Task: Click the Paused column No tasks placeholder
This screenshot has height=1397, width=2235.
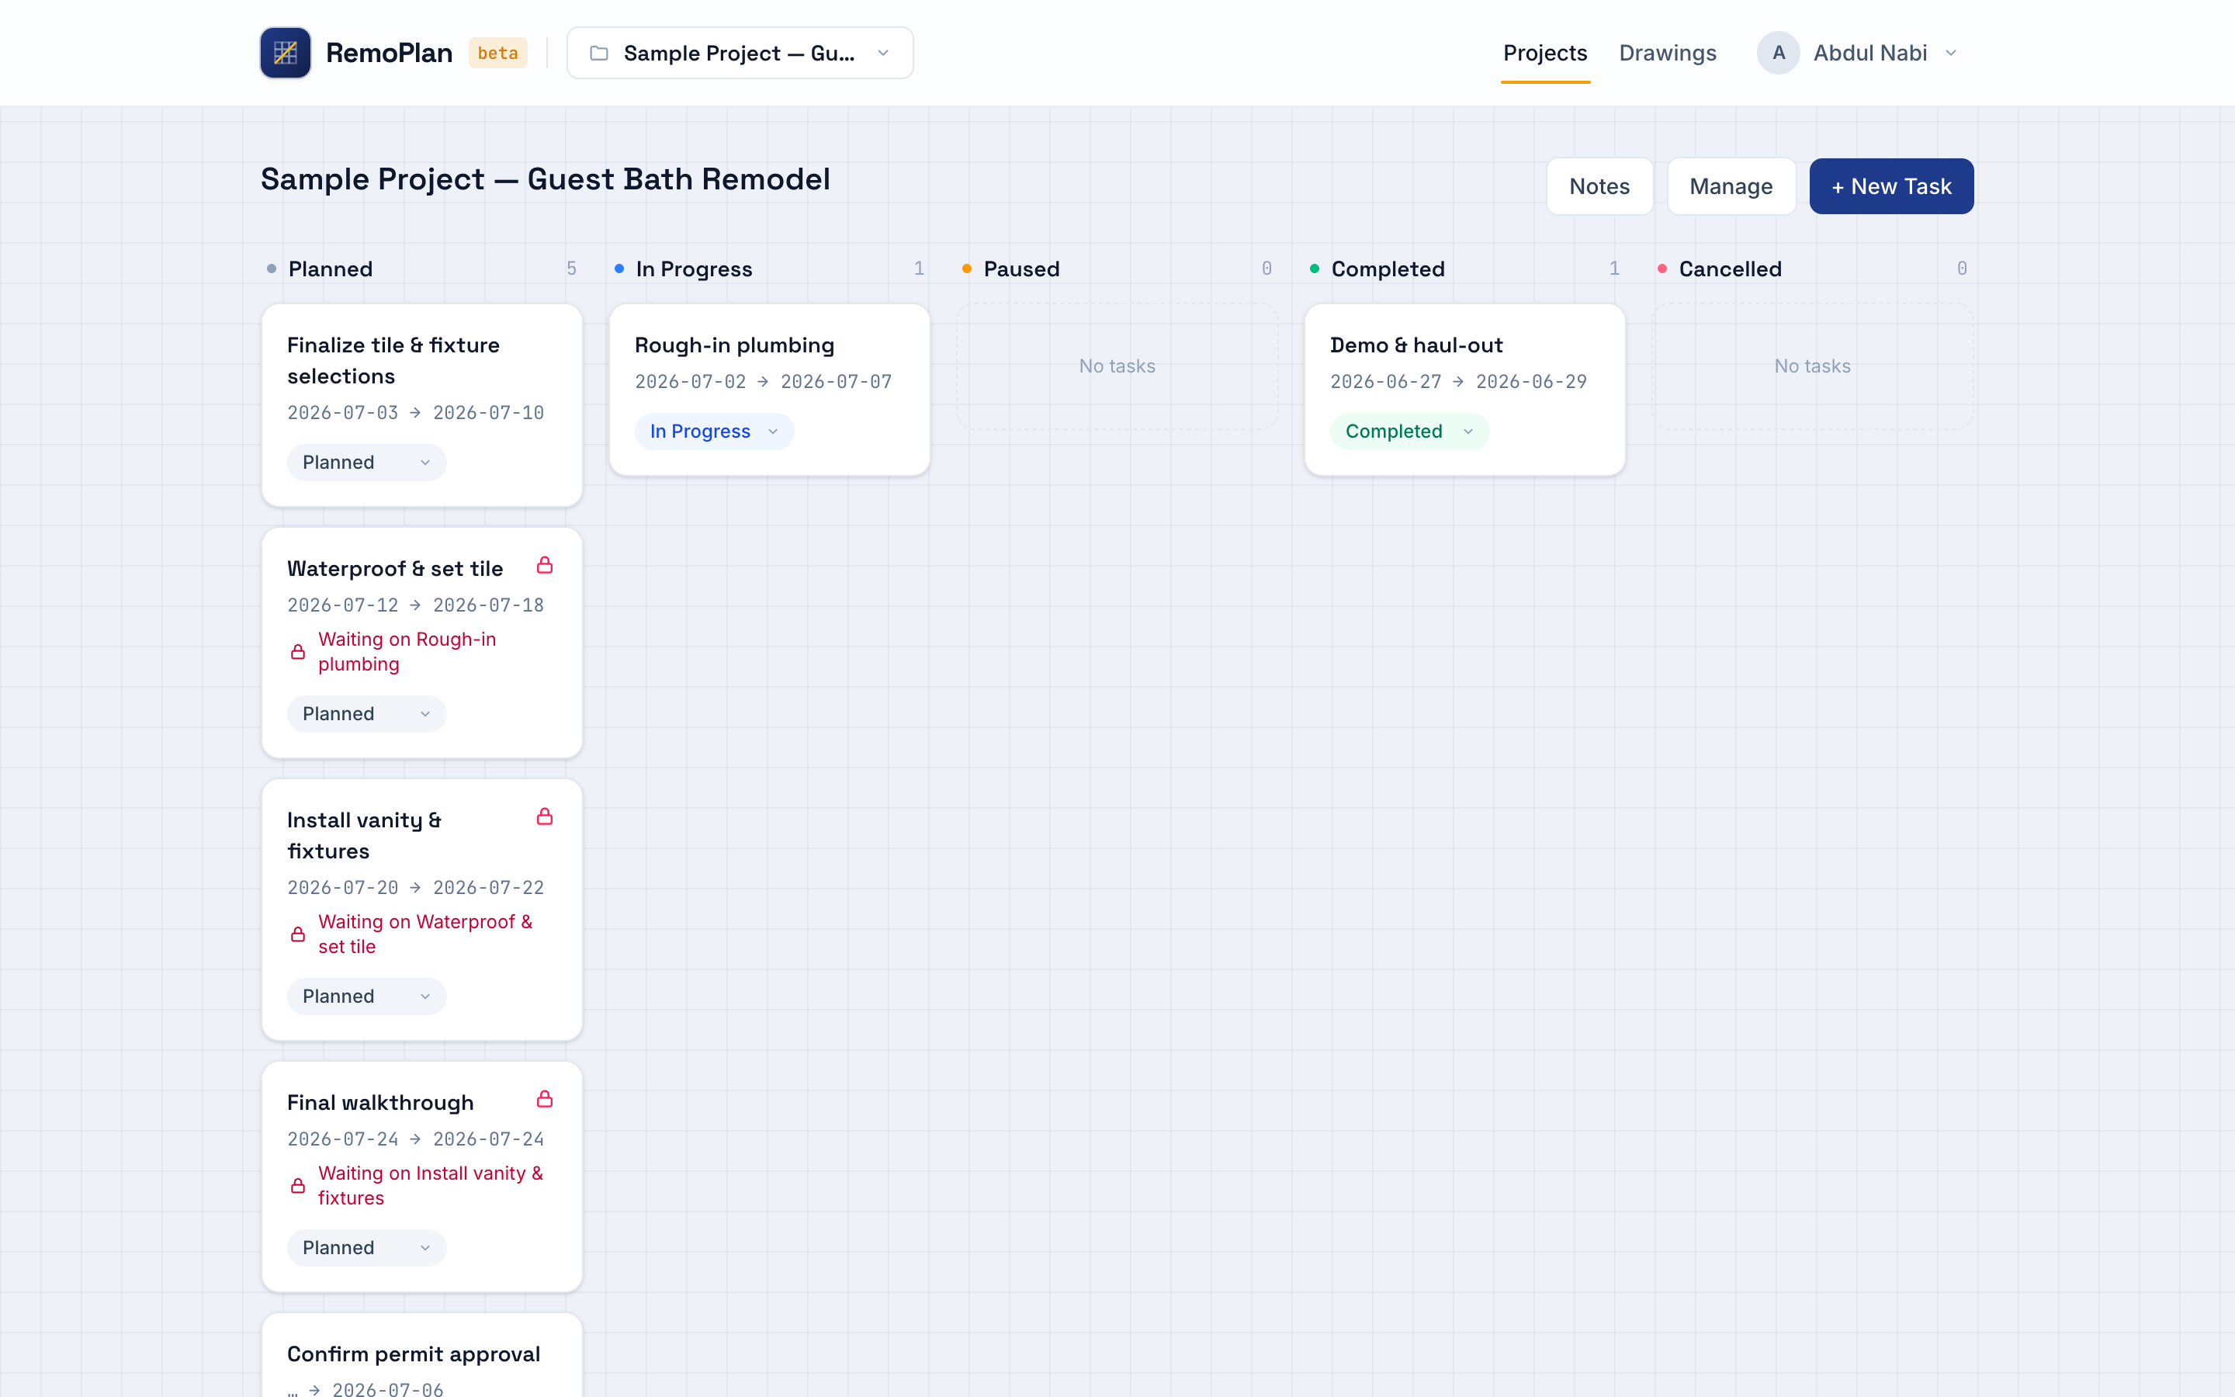Action: [x=1117, y=367]
